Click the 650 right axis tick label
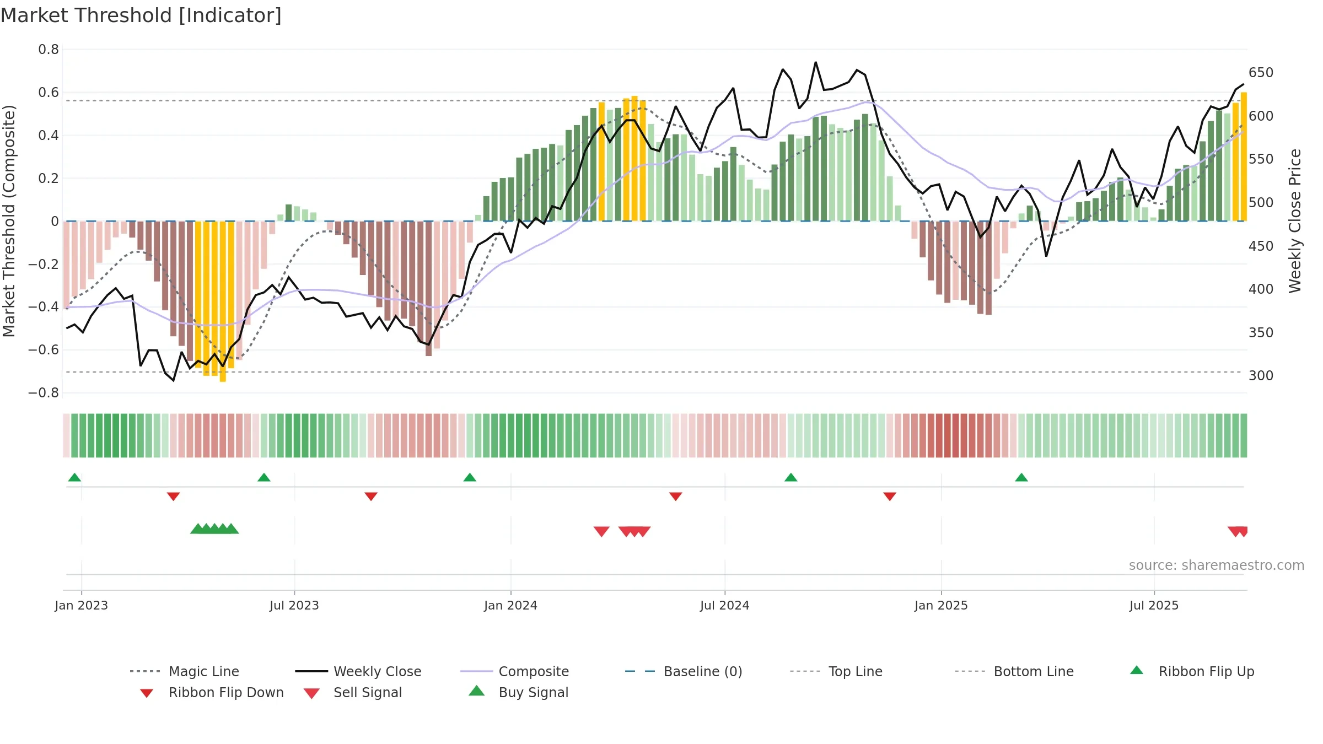1323x744 pixels. click(x=1261, y=73)
